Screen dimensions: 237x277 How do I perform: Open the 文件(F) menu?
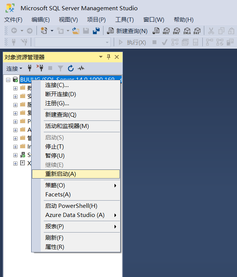point(13,20)
